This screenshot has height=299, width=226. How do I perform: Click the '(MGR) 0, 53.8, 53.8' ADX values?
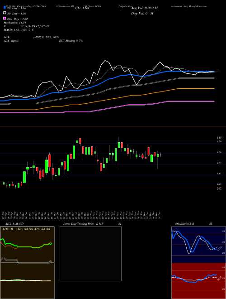point(46,37)
